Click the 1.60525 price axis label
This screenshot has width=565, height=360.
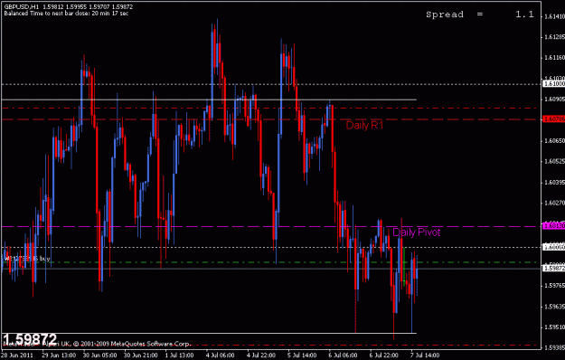click(554, 161)
